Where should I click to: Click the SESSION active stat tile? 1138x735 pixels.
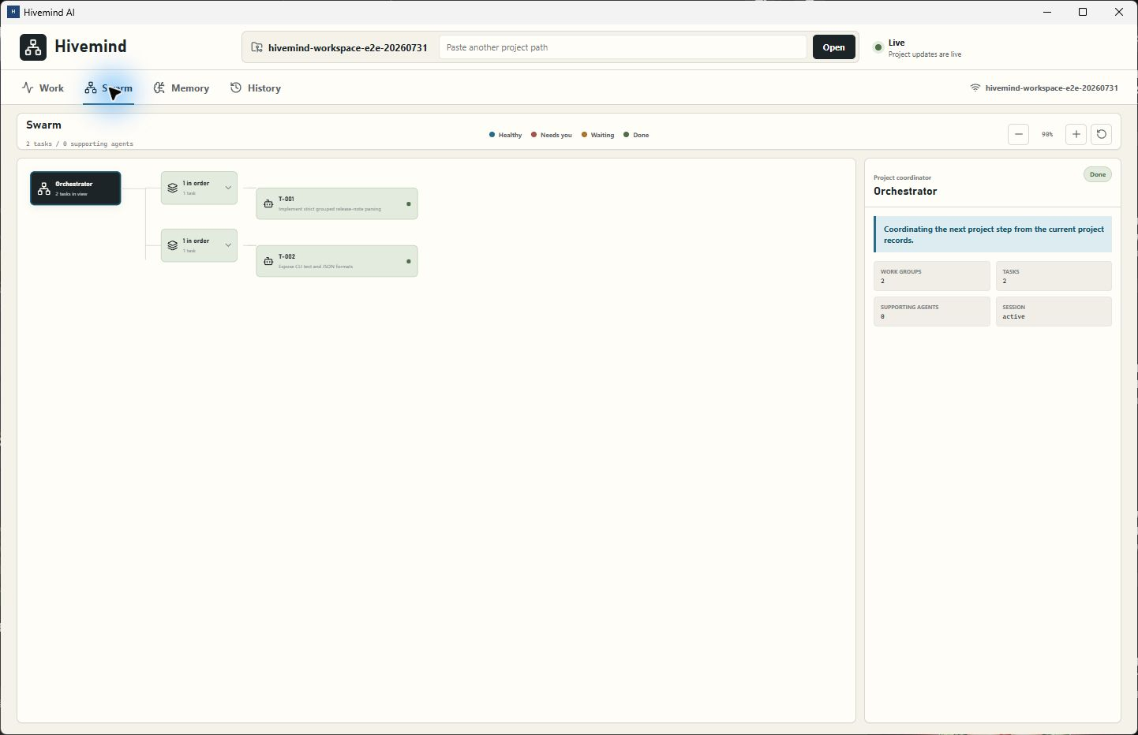point(1054,312)
